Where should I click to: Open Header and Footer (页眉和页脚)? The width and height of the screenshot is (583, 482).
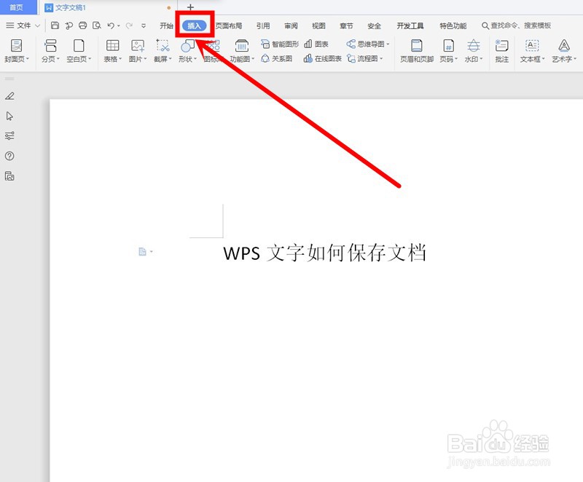[416, 50]
